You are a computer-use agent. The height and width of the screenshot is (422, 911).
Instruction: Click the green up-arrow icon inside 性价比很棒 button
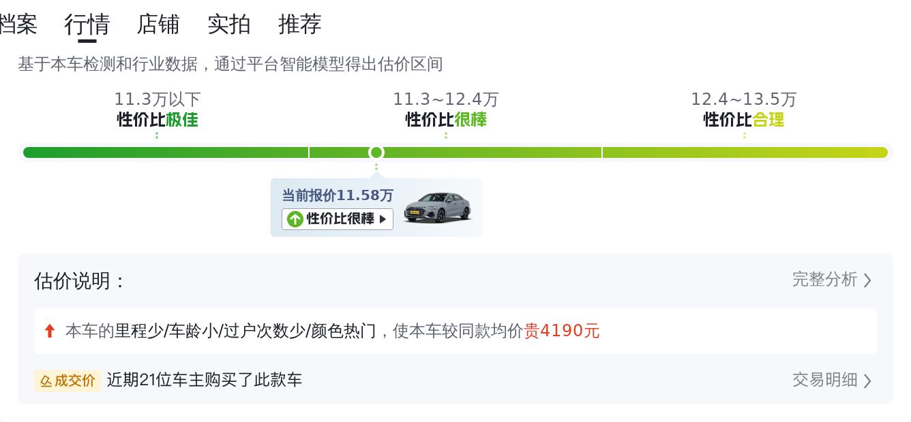pyautogui.click(x=295, y=219)
